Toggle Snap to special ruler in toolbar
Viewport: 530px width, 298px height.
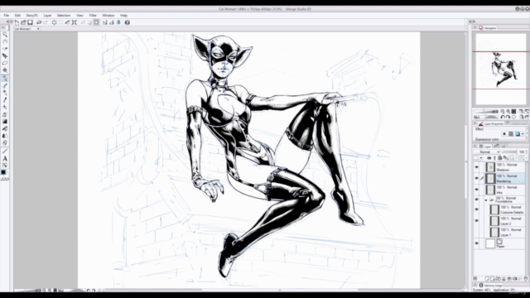[112, 22]
